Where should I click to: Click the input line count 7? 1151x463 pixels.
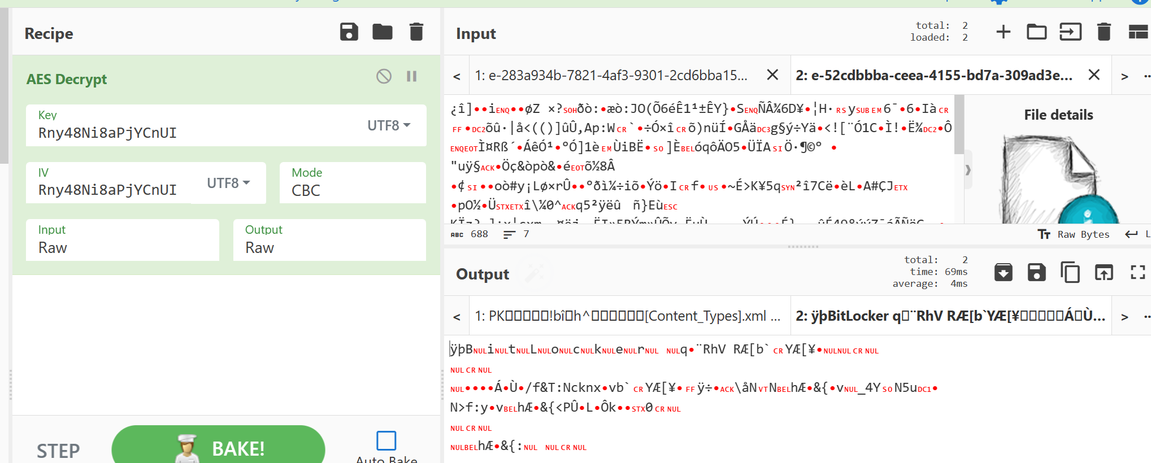(x=516, y=234)
